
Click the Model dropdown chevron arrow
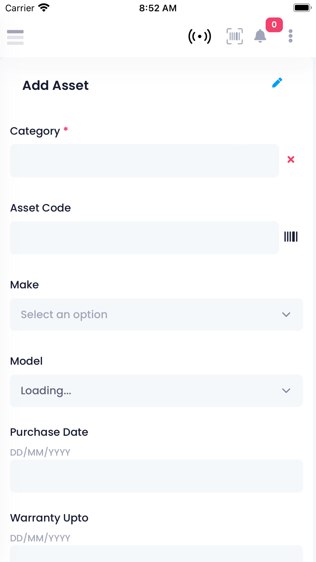pos(286,391)
